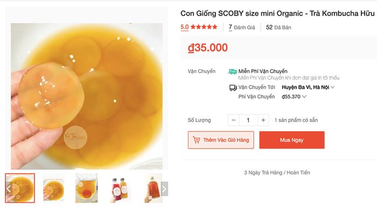Click the delivery truck icon beside Vận Chuyển Tới
The height and width of the screenshot is (212, 377).
pos(233,88)
